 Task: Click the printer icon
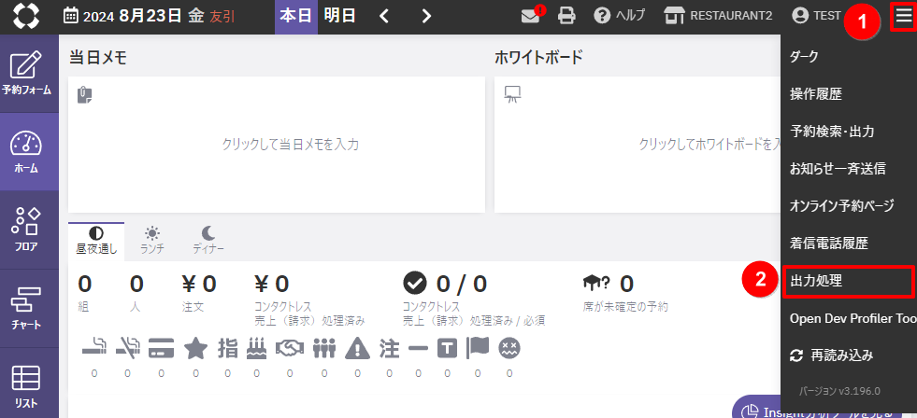pyautogui.click(x=566, y=16)
